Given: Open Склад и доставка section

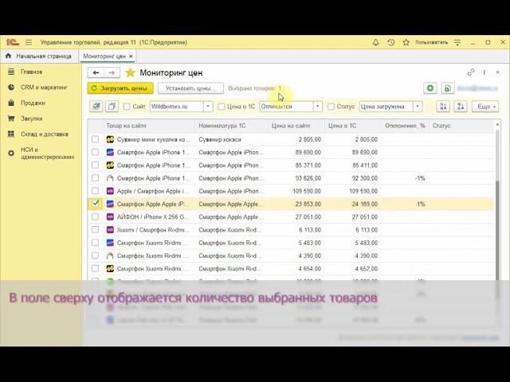Looking at the screenshot, I should coord(45,134).
